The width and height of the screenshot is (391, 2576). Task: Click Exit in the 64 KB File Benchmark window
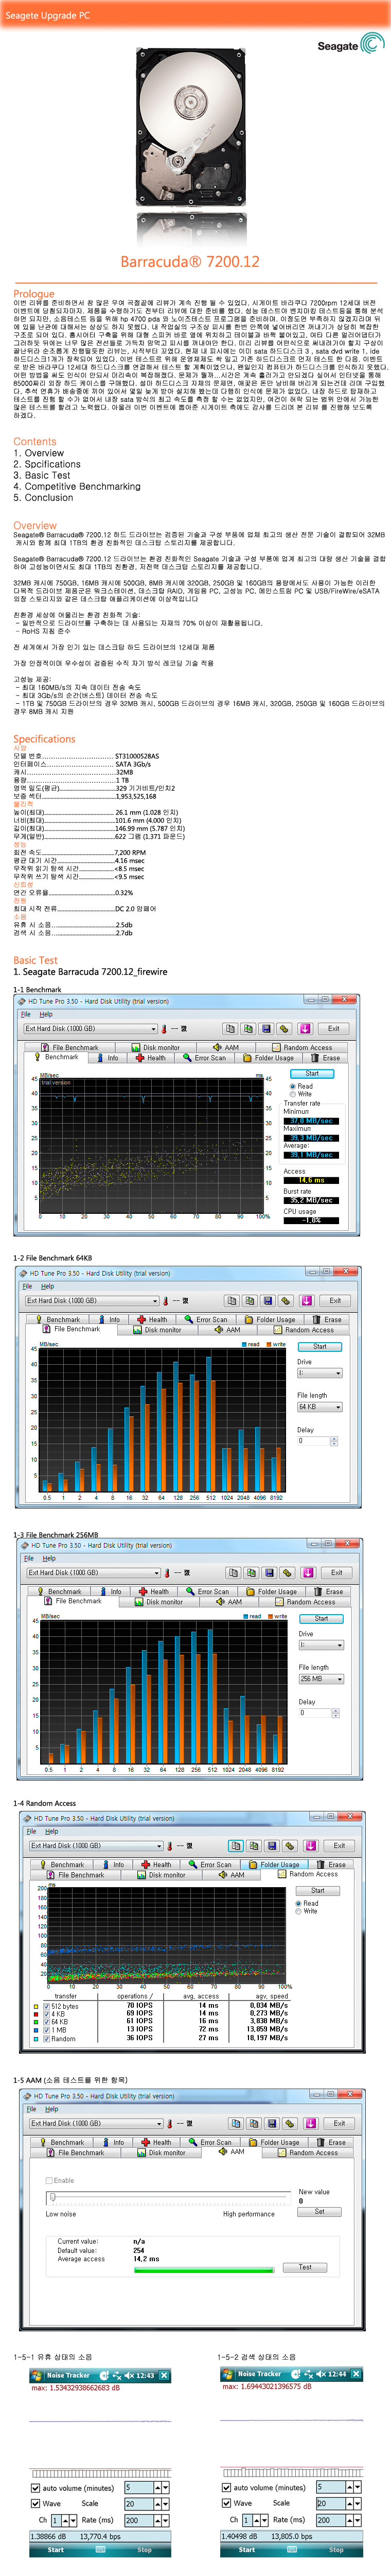pos(335,1301)
